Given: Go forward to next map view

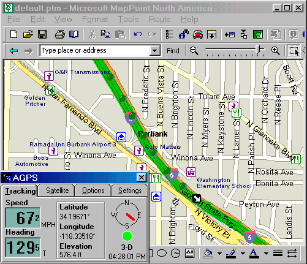Looking at the screenshot, I should [28, 51].
